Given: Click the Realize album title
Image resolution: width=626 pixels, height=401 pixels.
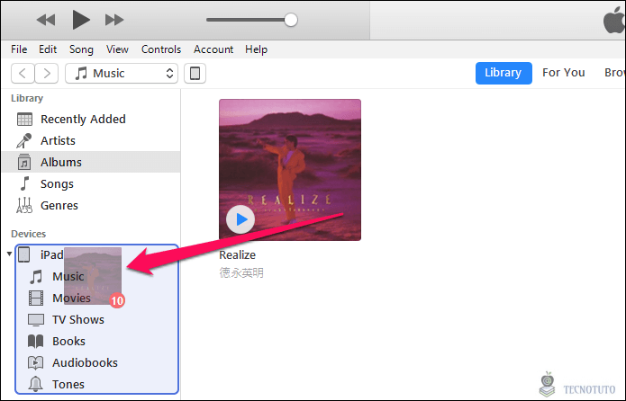Looking at the screenshot, I should point(238,255).
